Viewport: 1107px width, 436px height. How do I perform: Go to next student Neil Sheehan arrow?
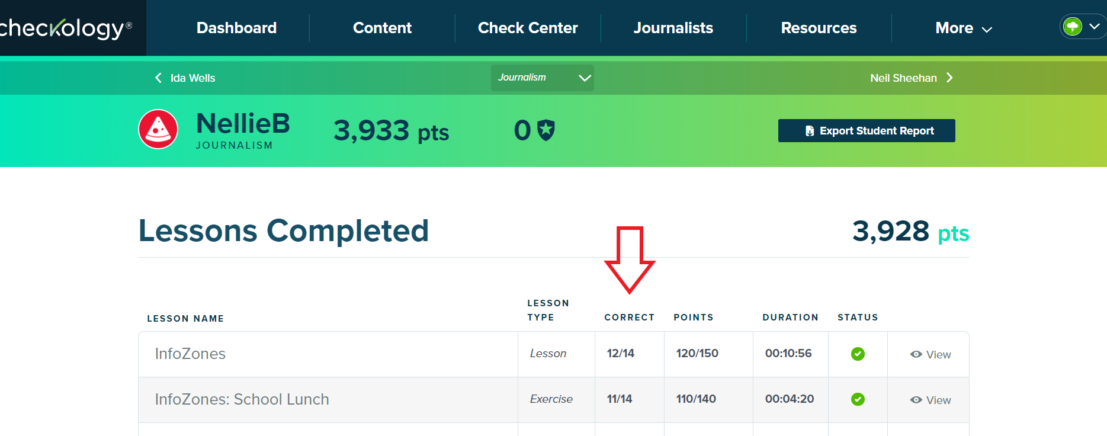[949, 78]
